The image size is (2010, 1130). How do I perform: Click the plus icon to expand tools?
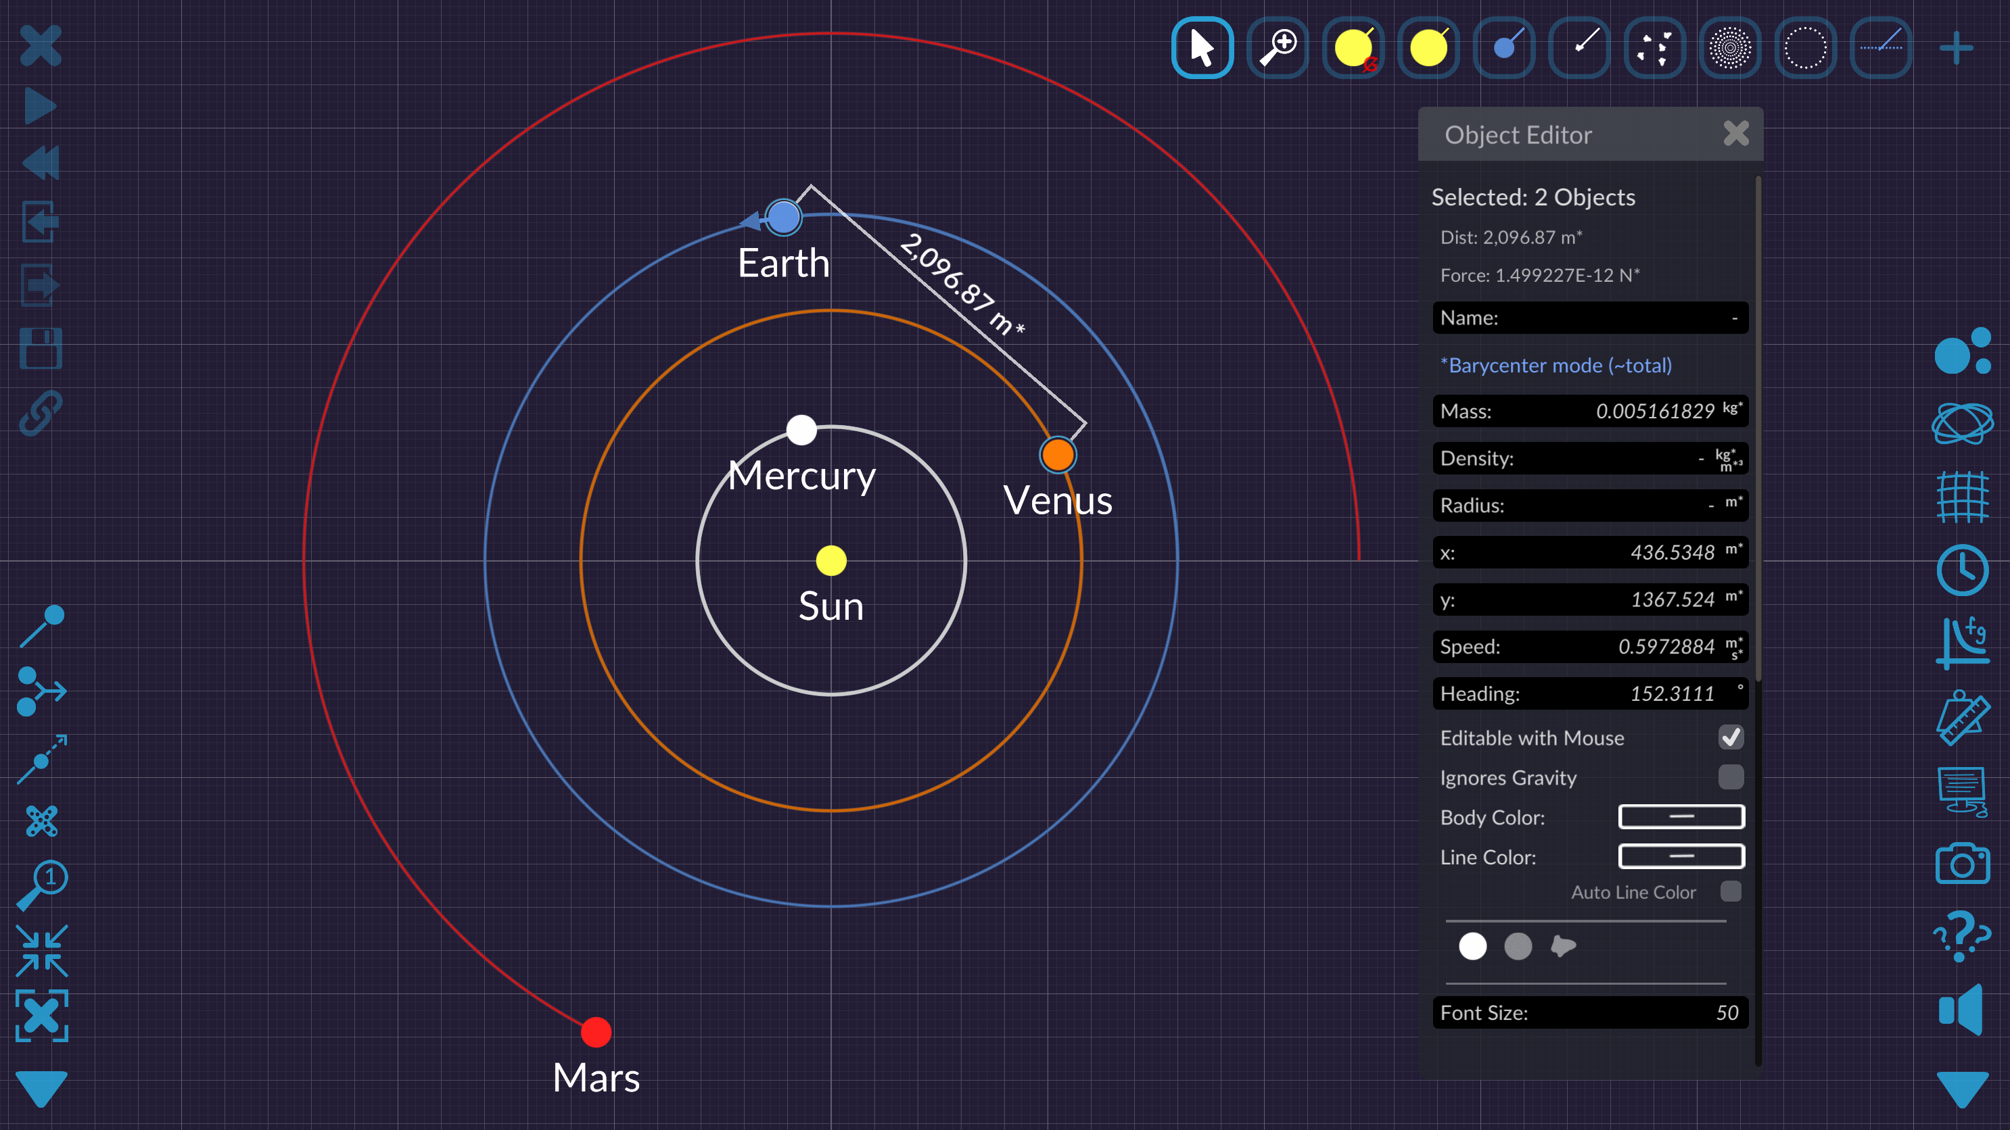click(x=1955, y=49)
